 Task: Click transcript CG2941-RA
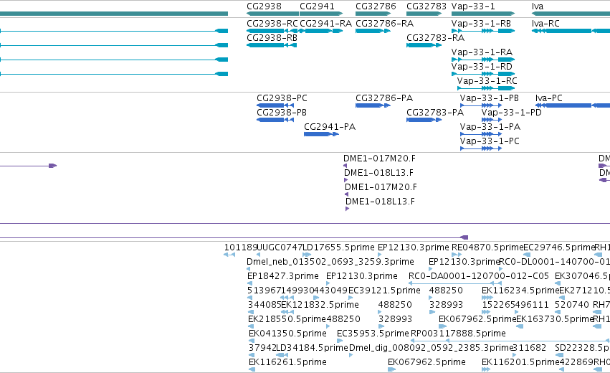pyautogui.click(x=321, y=31)
